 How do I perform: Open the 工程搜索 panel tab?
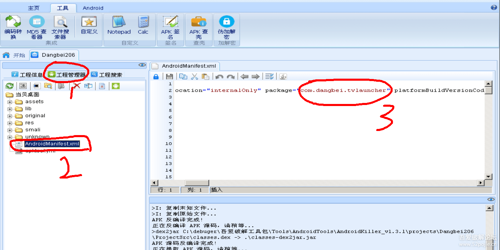(106, 75)
